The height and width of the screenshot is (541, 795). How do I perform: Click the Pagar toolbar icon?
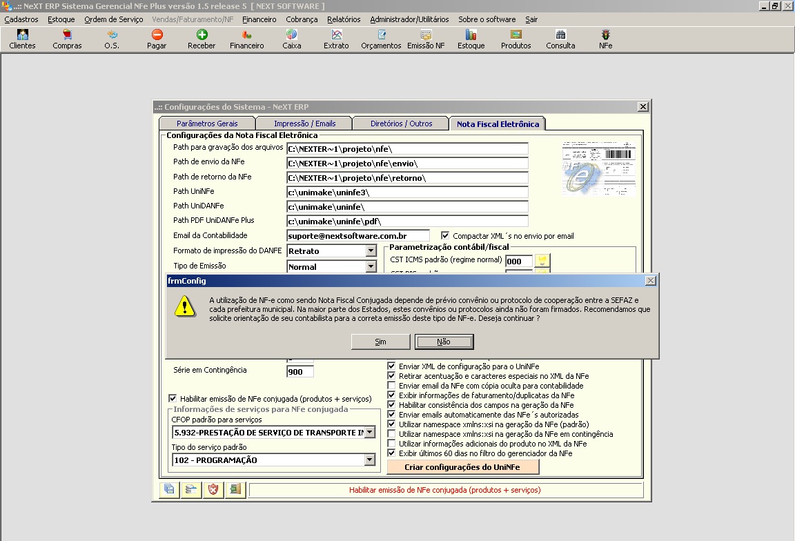pyautogui.click(x=156, y=38)
